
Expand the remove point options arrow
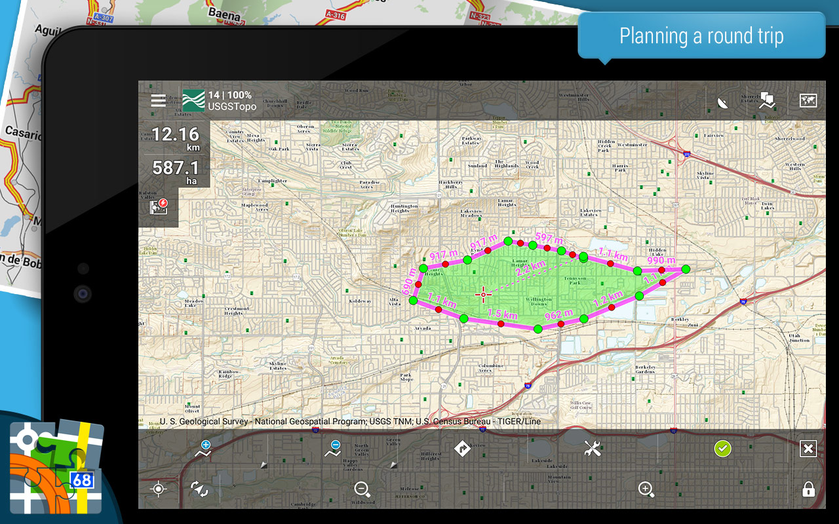393,464
